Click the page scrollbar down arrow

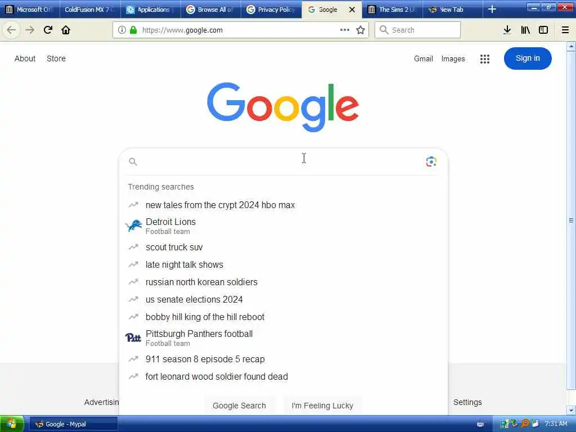click(571, 410)
